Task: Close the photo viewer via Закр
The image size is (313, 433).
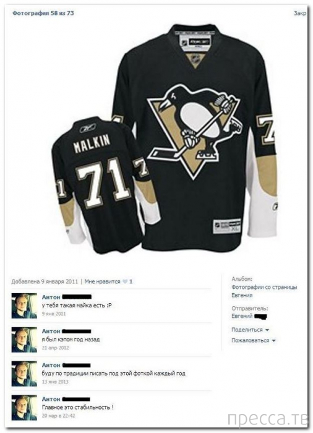Action: pos(300,13)
